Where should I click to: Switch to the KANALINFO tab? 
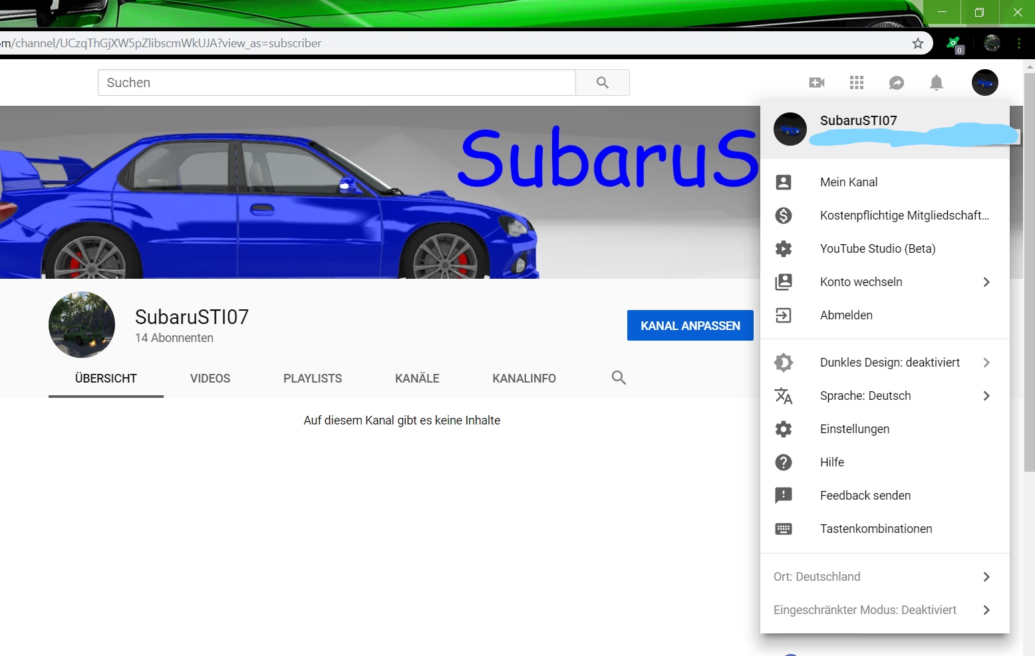coord(524,379)
